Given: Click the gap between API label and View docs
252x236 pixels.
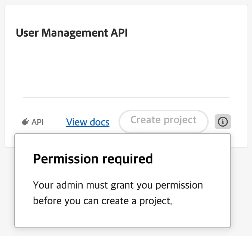Looking at the screenshot, I should tap(55, 122).
